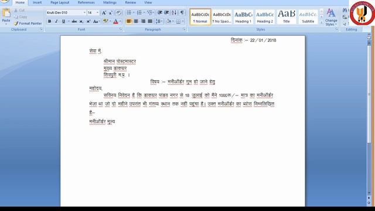Open the Kruti Dev 010 font name dropdown
Viewport: 375px width, 211px height.
[x=84, y=13]
